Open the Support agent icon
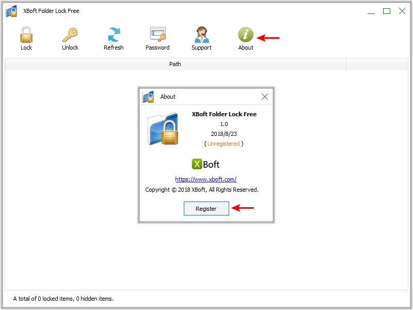The height and width of the screenshot is (310, 413). [x=201, y=35]
